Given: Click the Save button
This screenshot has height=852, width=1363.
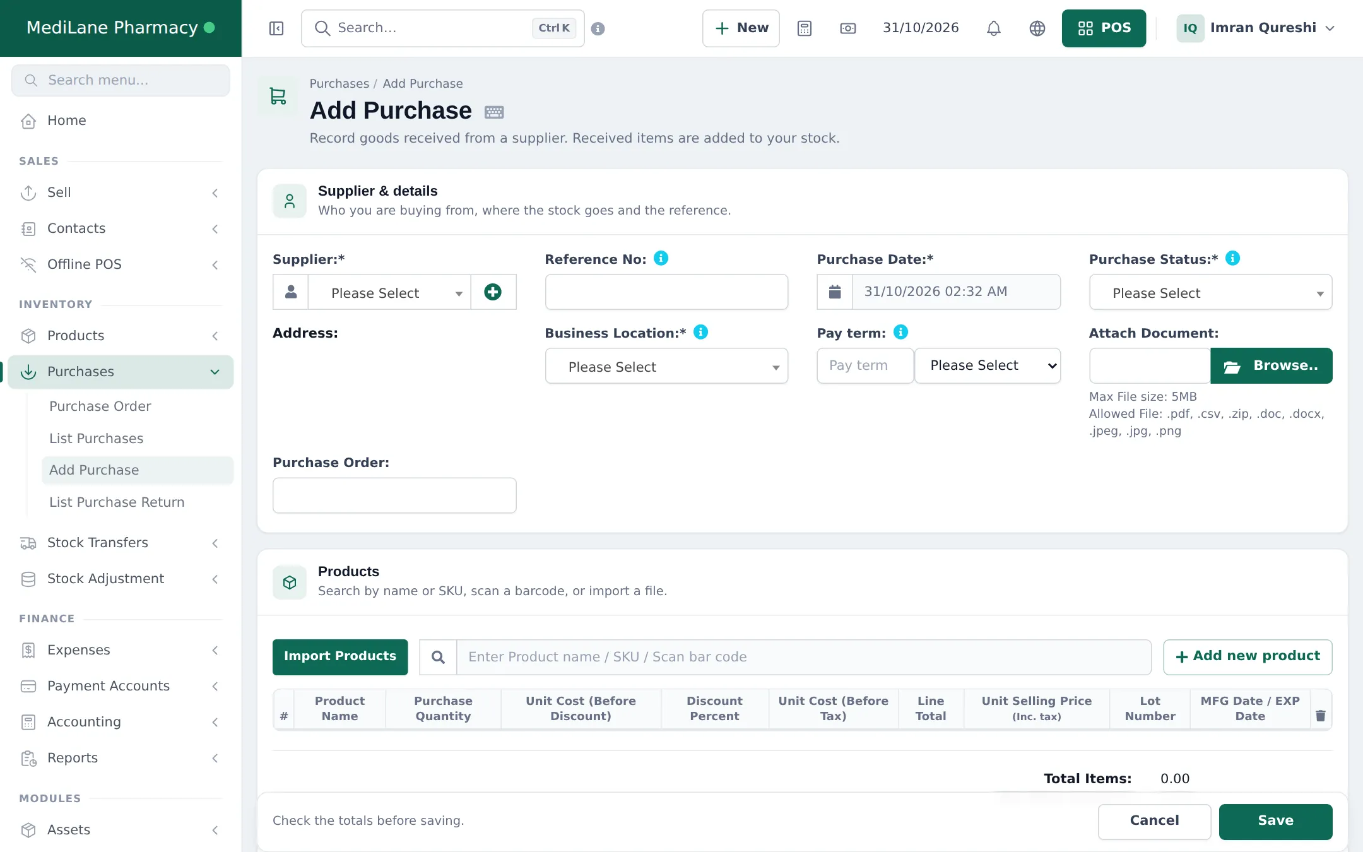Looking at the screenshot, I should click(x=1275, y=821).
